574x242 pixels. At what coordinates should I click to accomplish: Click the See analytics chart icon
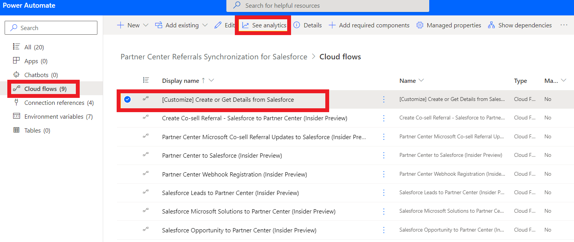click(245, 25)
